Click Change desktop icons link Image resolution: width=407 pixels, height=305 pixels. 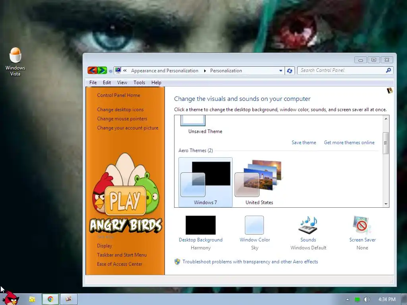pyautogui.click(x=120, y=110)
